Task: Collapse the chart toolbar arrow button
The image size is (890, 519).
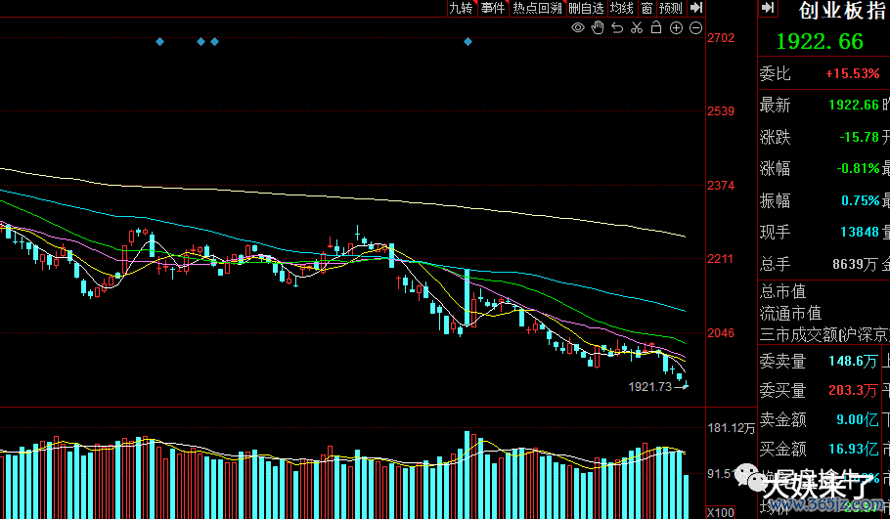Action: [x=694, y=8]
